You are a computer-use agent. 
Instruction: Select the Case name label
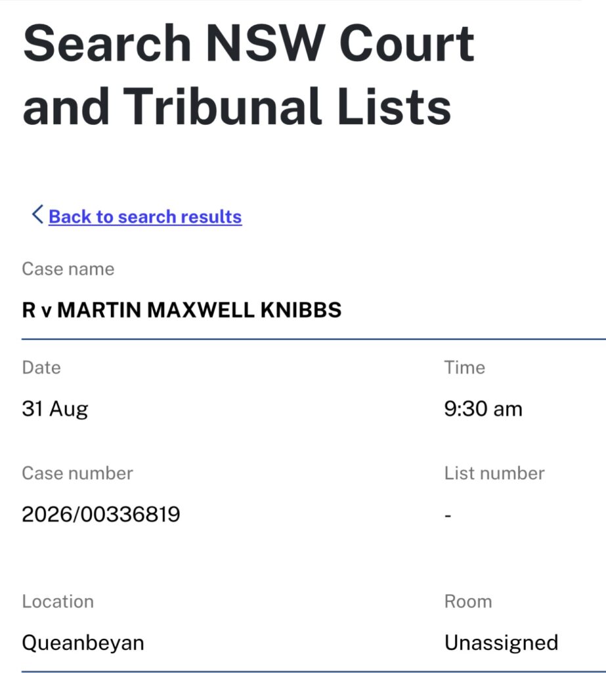pyautogui.click(x=68, y=269)
